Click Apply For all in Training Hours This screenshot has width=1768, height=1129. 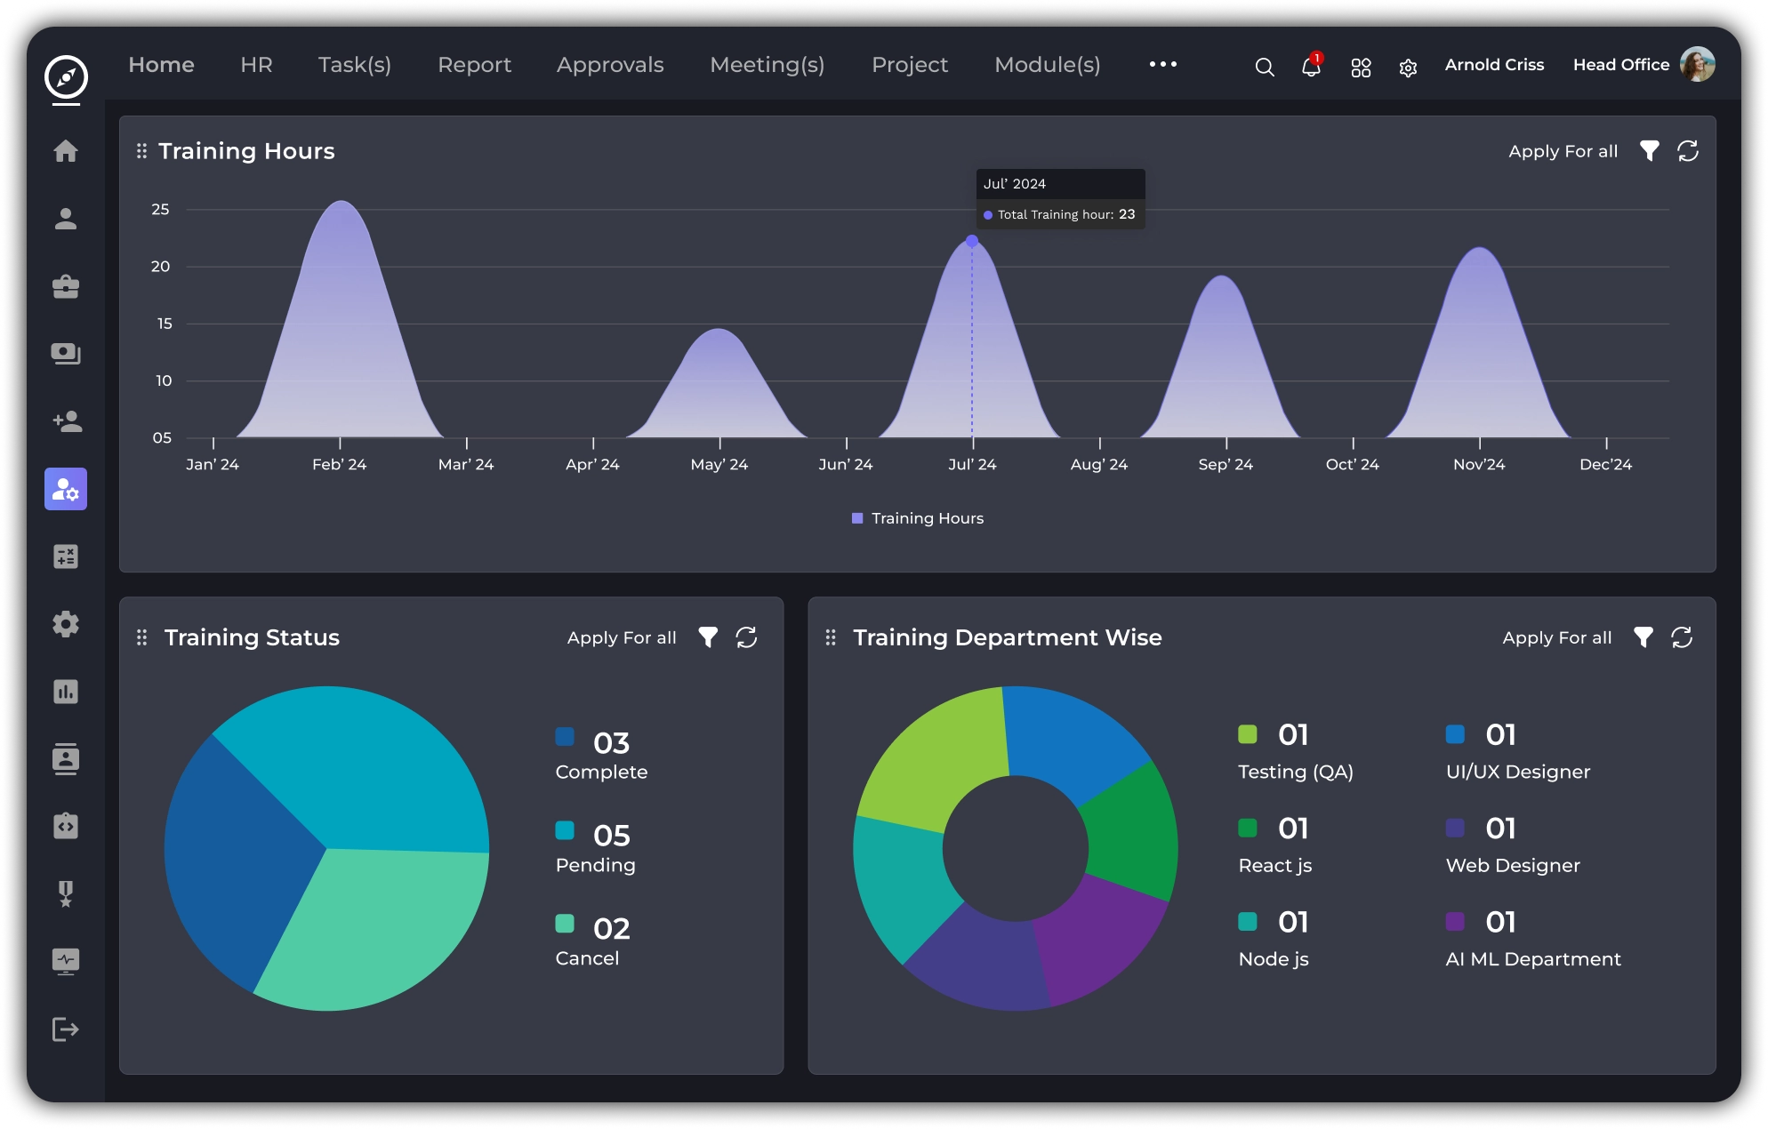pos(1563,151)
